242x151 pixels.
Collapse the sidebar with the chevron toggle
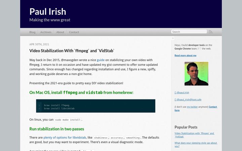point(173,38)
